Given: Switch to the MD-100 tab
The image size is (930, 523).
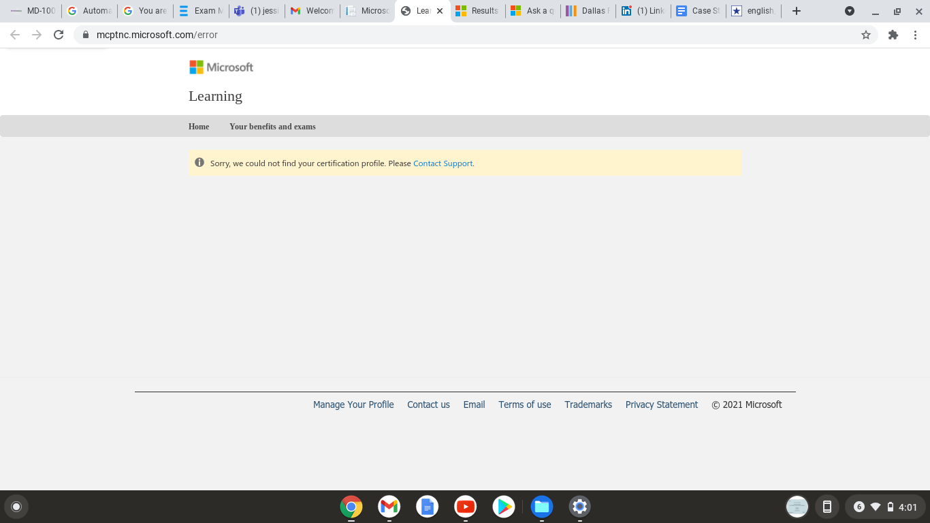Looking at the screenshot, I should pyautogui.click(x=33, y=11).
